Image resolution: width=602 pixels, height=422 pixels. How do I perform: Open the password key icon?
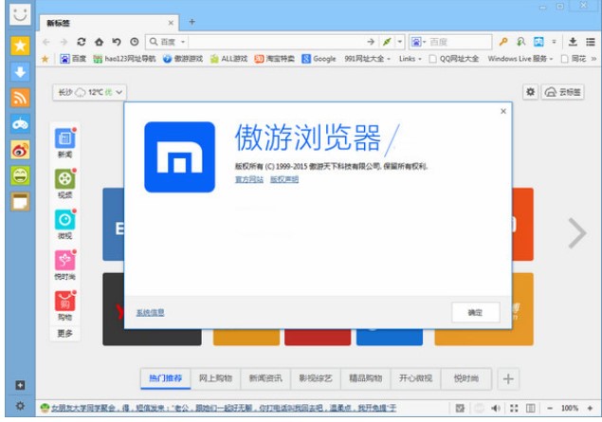(x=503, y=42)
